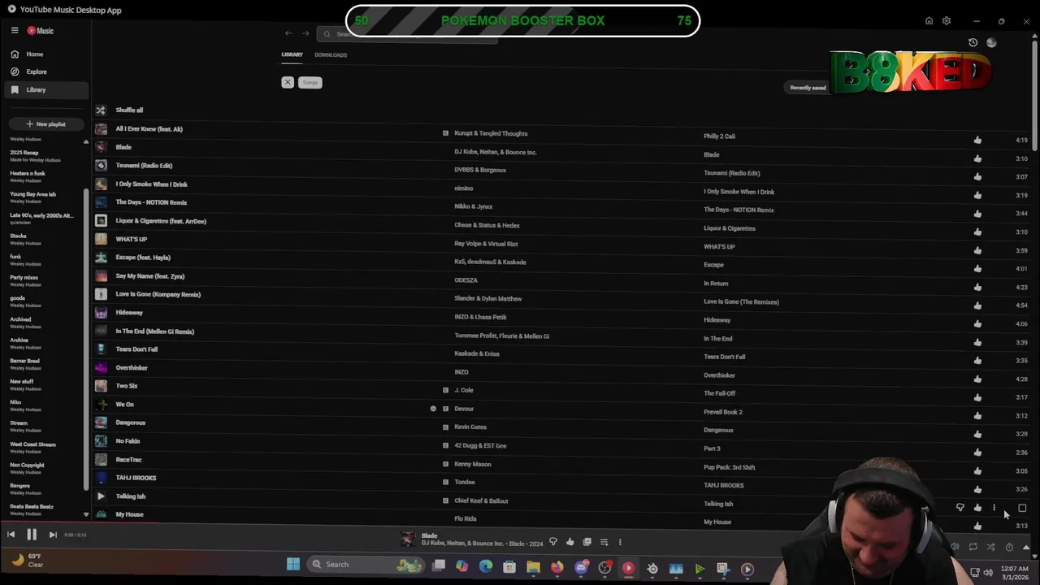Toggle shuffle in player bar

tap(990, 547)
